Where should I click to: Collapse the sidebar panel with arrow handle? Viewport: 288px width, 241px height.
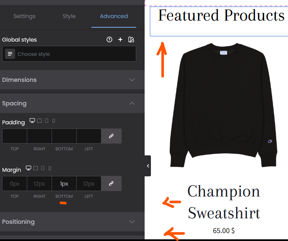tap(148, 166)
